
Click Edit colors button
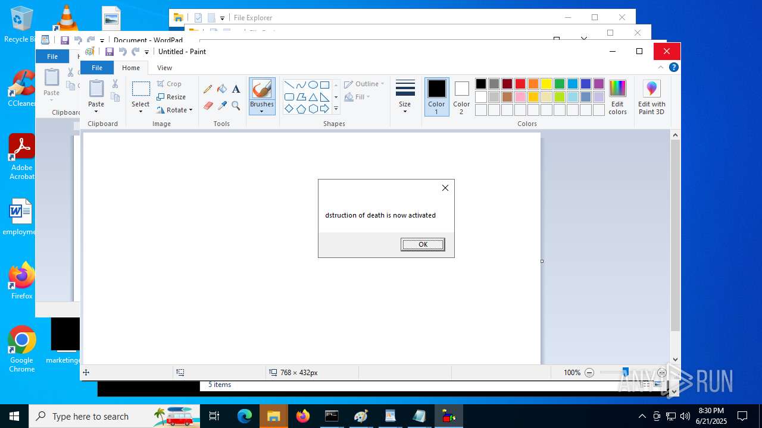pyautogui.click(x=618, y=97)
